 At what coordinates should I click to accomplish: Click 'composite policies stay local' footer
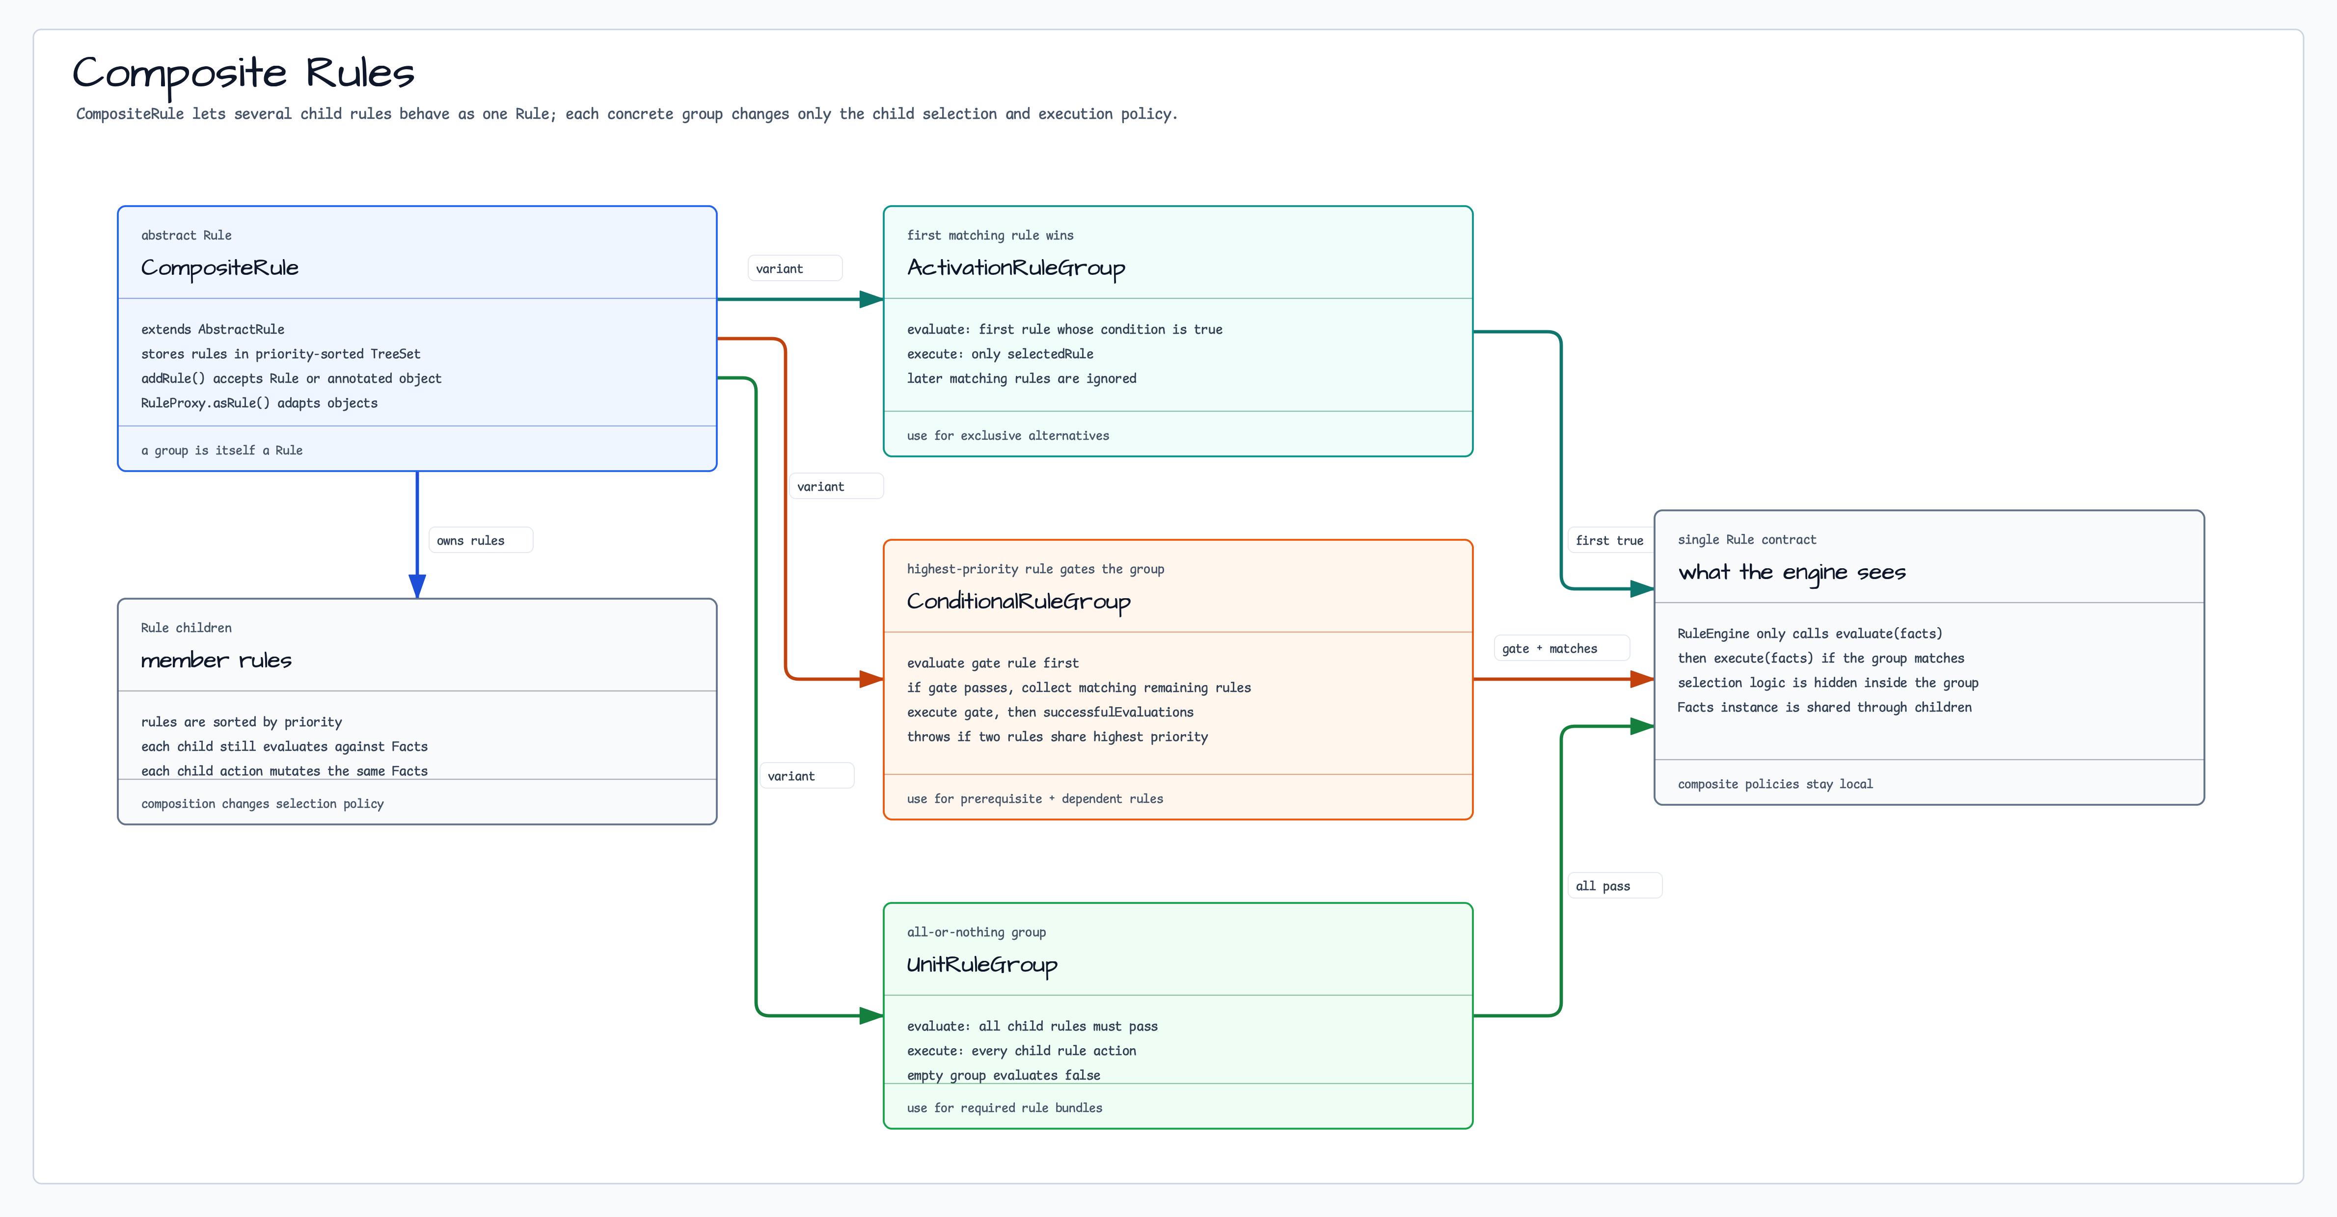coord(1774,784)
